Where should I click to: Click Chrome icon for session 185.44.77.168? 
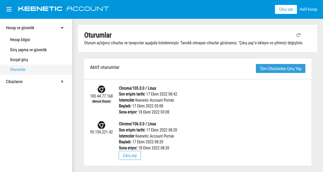[x=101, y=89]
